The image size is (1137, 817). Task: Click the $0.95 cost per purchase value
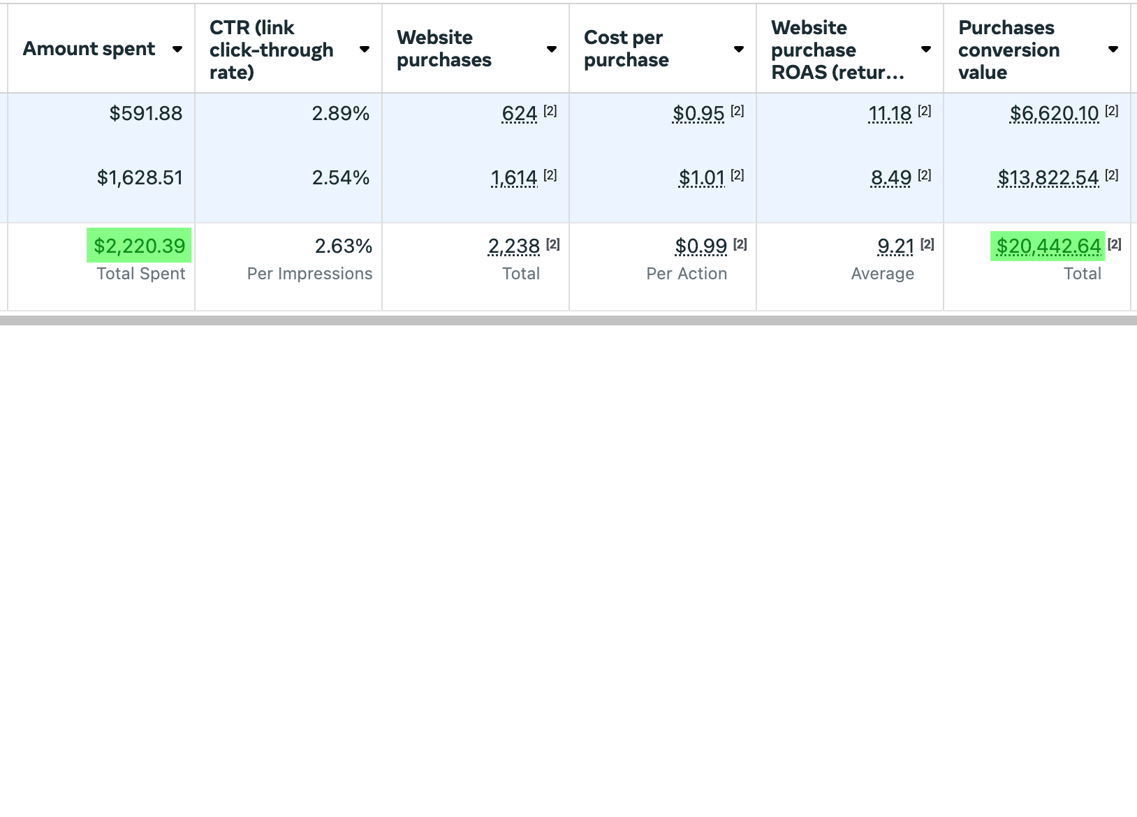point(698,114)
